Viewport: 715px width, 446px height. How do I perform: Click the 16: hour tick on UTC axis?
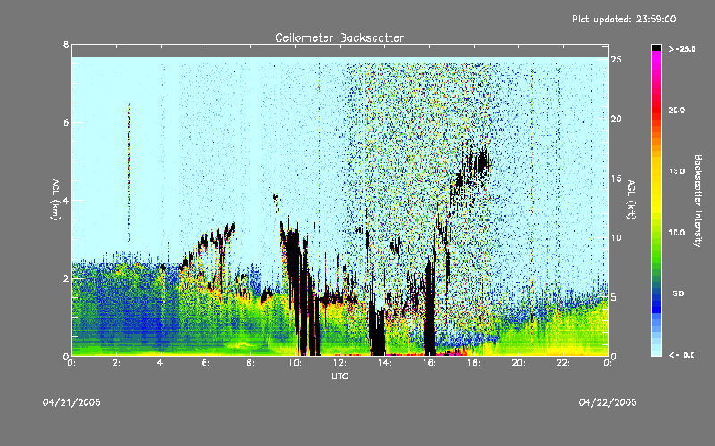[x=429, y=363]
